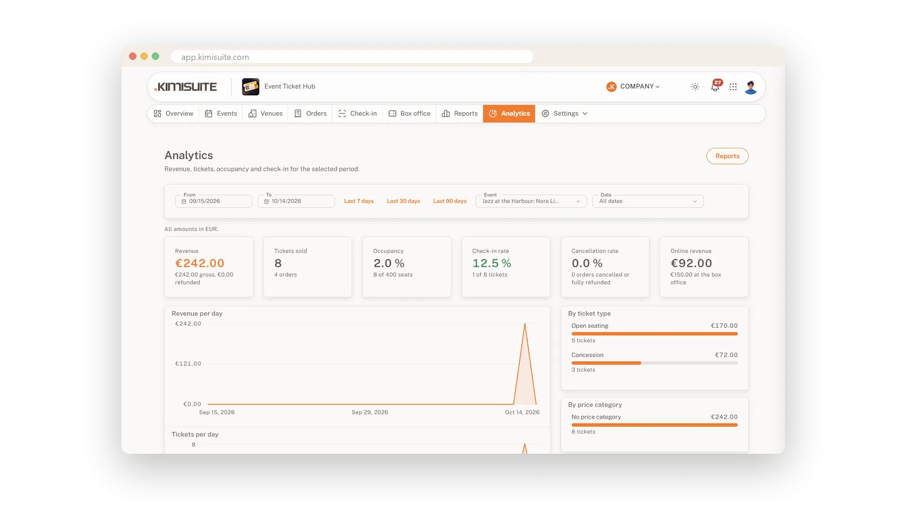Click the Cancellation rate 0.0 % value

[x=587, y=263]
